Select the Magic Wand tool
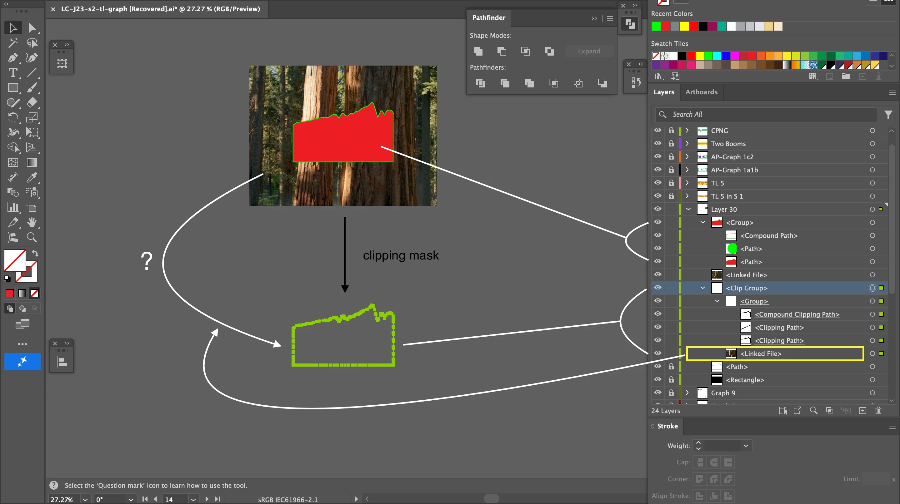 (12, 42)
